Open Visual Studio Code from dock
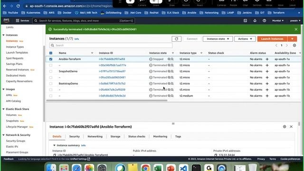This screenshot has width=304, height=171. pyautogui.click(x=183, y=168)
